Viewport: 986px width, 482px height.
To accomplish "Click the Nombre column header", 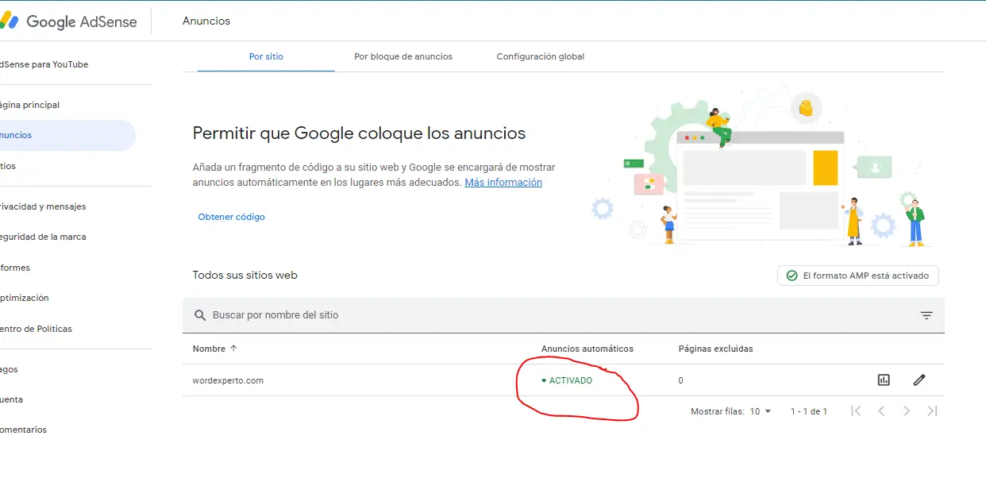I will pyautogui.click(x=209, y=349).
